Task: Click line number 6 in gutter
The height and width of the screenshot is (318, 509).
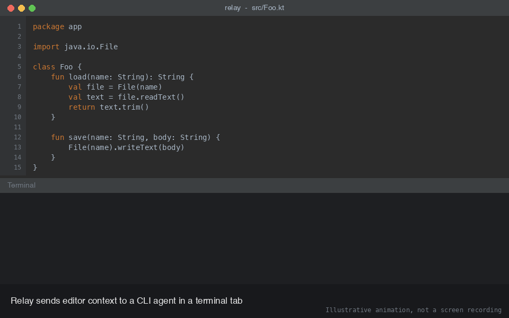Action: (x=20, y=77)
